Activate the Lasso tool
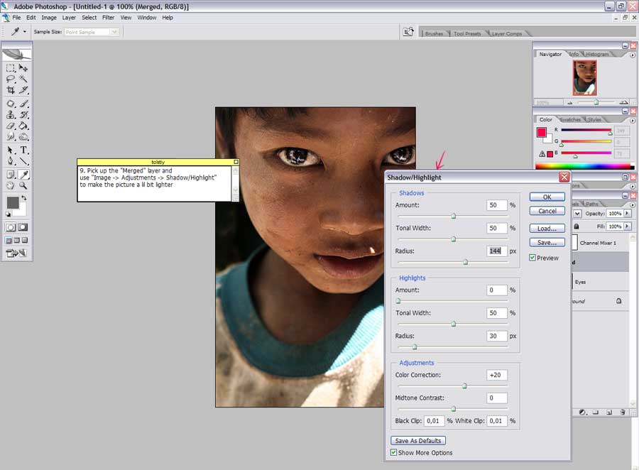The height and width of the screenshot is (470, 639). pyautogui.click(x=11, y=79)
